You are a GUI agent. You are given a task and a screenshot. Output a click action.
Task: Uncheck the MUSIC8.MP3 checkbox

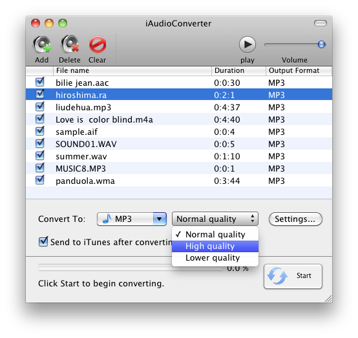click(x=40, y=168)
